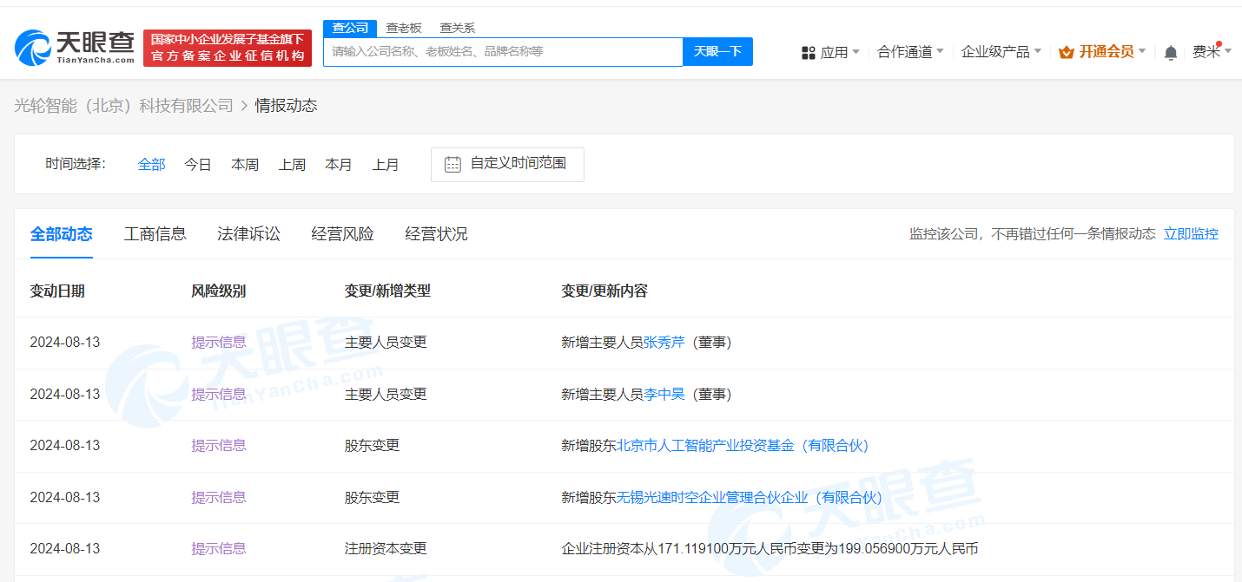Click the crown icon on 开通会员
Image resolution: width=1242 pixels, height=582 pixels.
click(x=1066, y=52)
